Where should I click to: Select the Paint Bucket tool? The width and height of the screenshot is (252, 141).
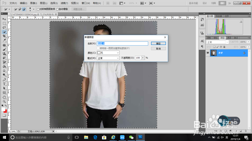coord(4,66)
